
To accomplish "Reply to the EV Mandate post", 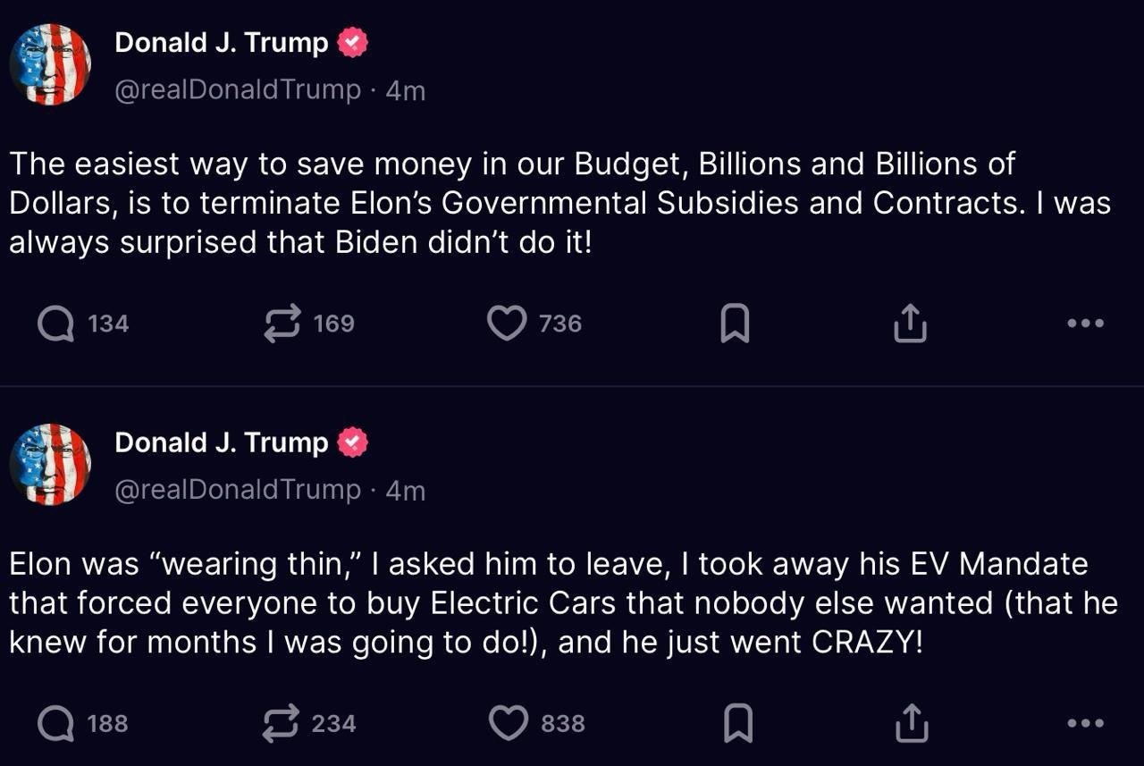I will click(x=57, y=723).
